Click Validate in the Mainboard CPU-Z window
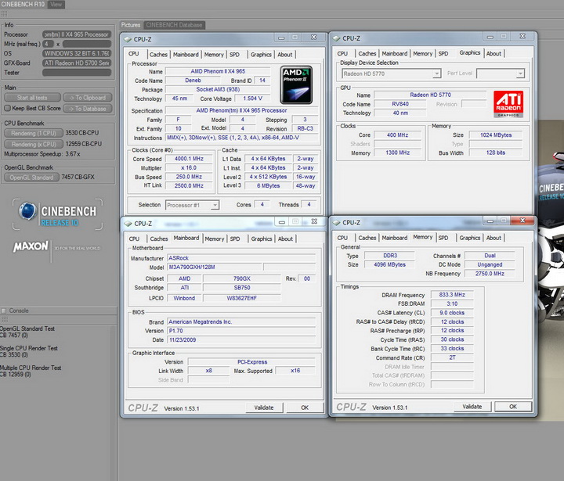564x481 pixels. (x=264, y=407)
